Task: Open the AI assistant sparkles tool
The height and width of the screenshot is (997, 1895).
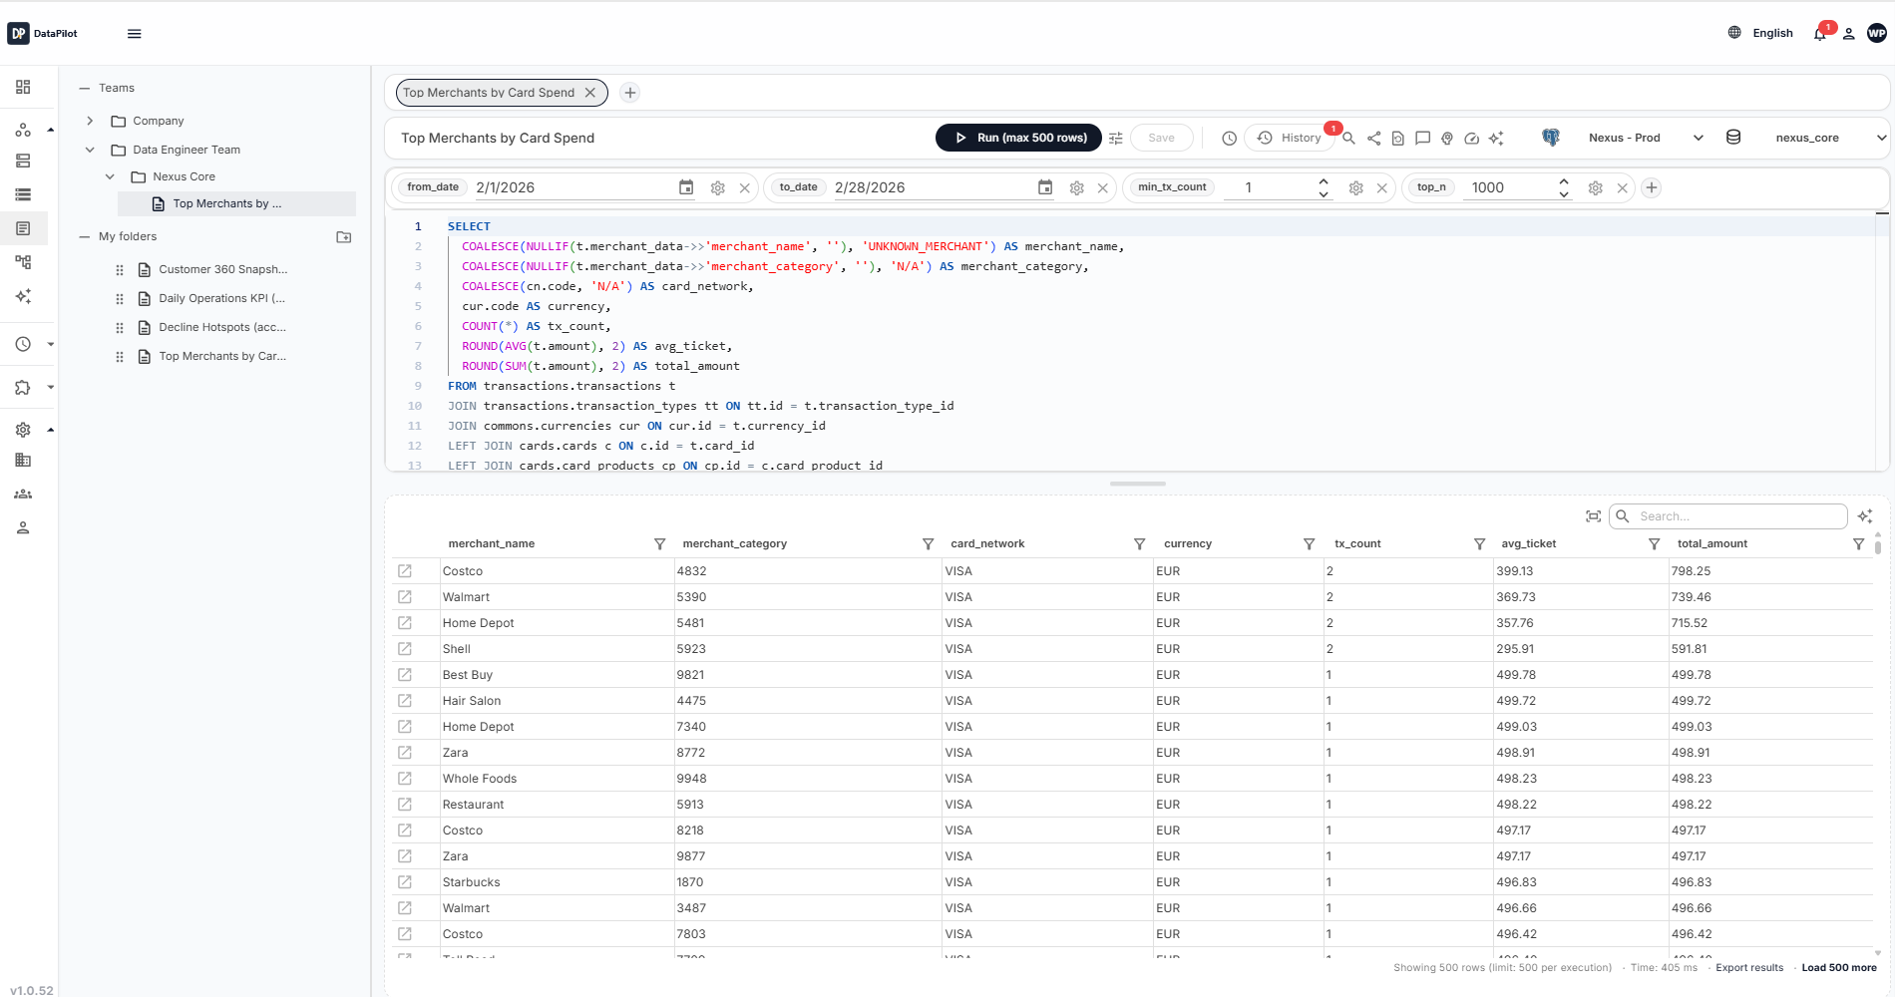Action: [1496, 139]
